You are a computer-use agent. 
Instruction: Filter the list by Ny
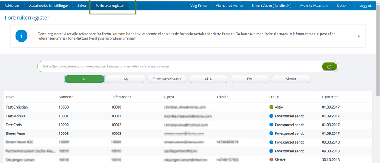126,79
